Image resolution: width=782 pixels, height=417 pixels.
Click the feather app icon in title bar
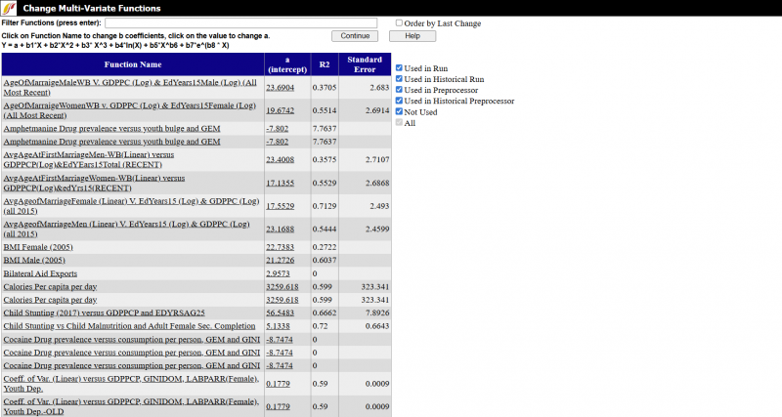point(9,8)
